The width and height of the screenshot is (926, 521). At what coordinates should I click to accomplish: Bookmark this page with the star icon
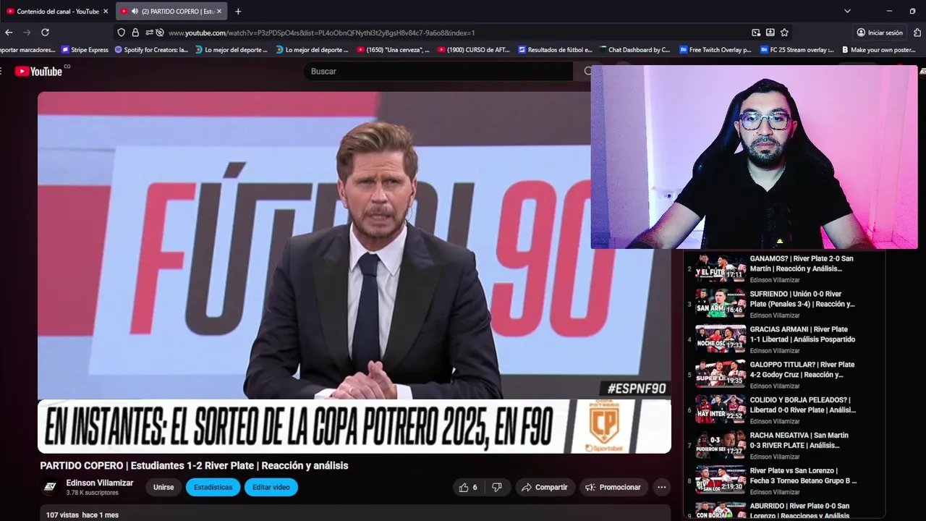(x=784, y=33)
